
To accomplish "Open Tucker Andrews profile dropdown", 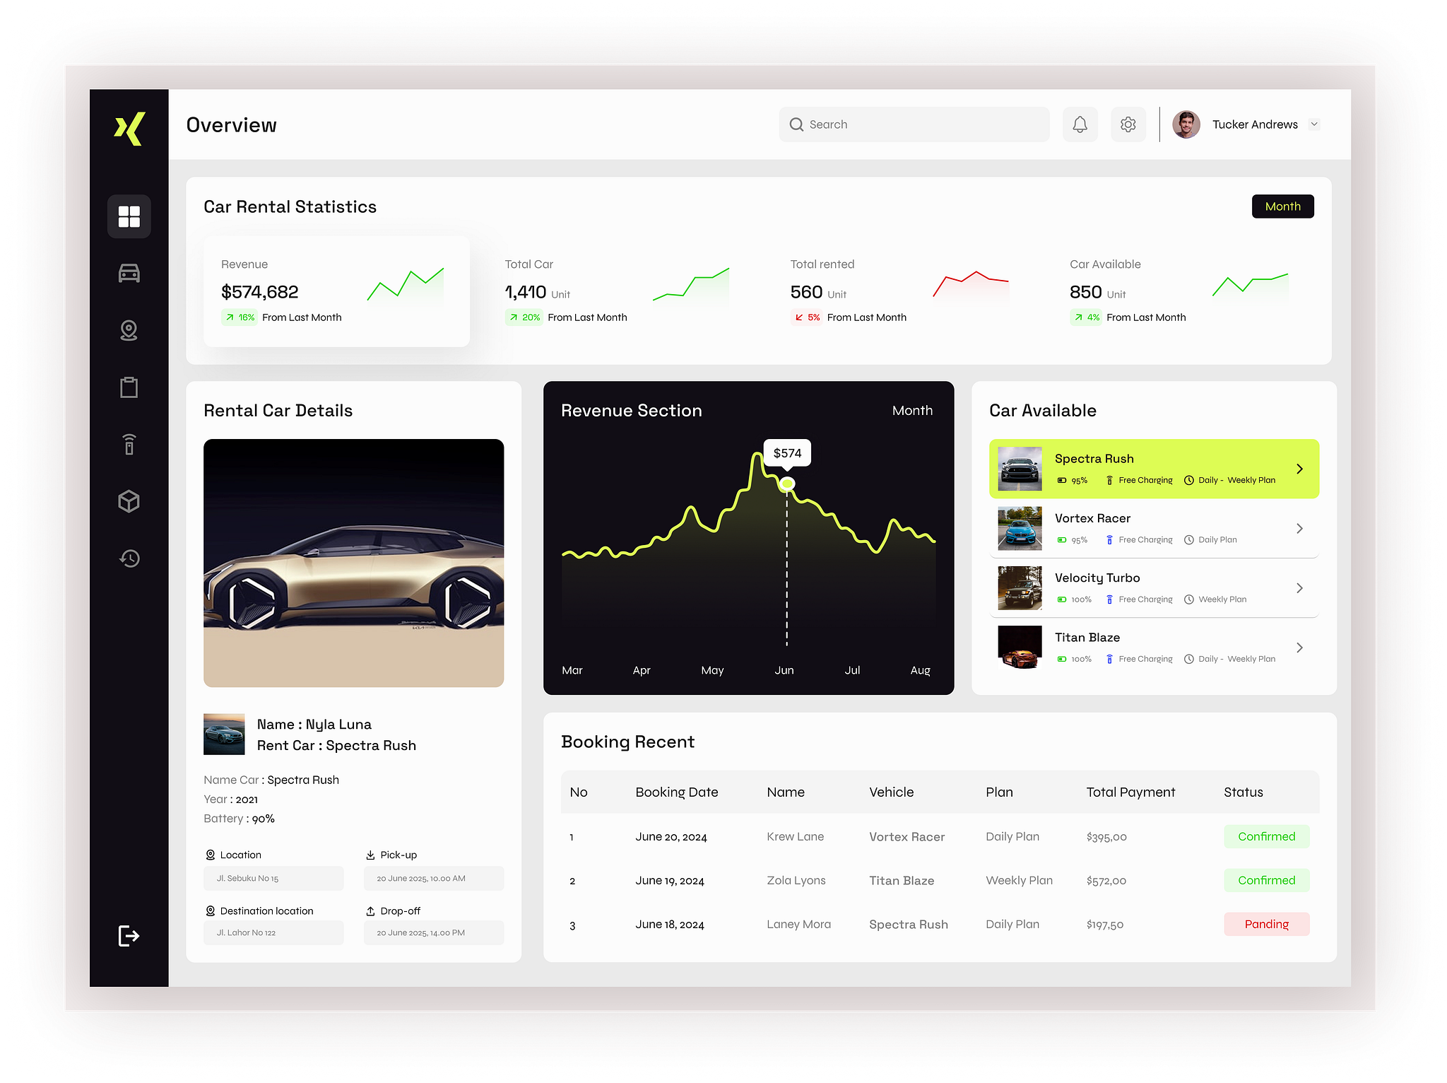I will pos(1314,124).
